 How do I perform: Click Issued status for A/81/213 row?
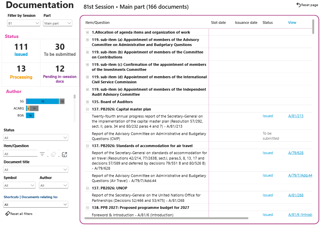(267, 116)
